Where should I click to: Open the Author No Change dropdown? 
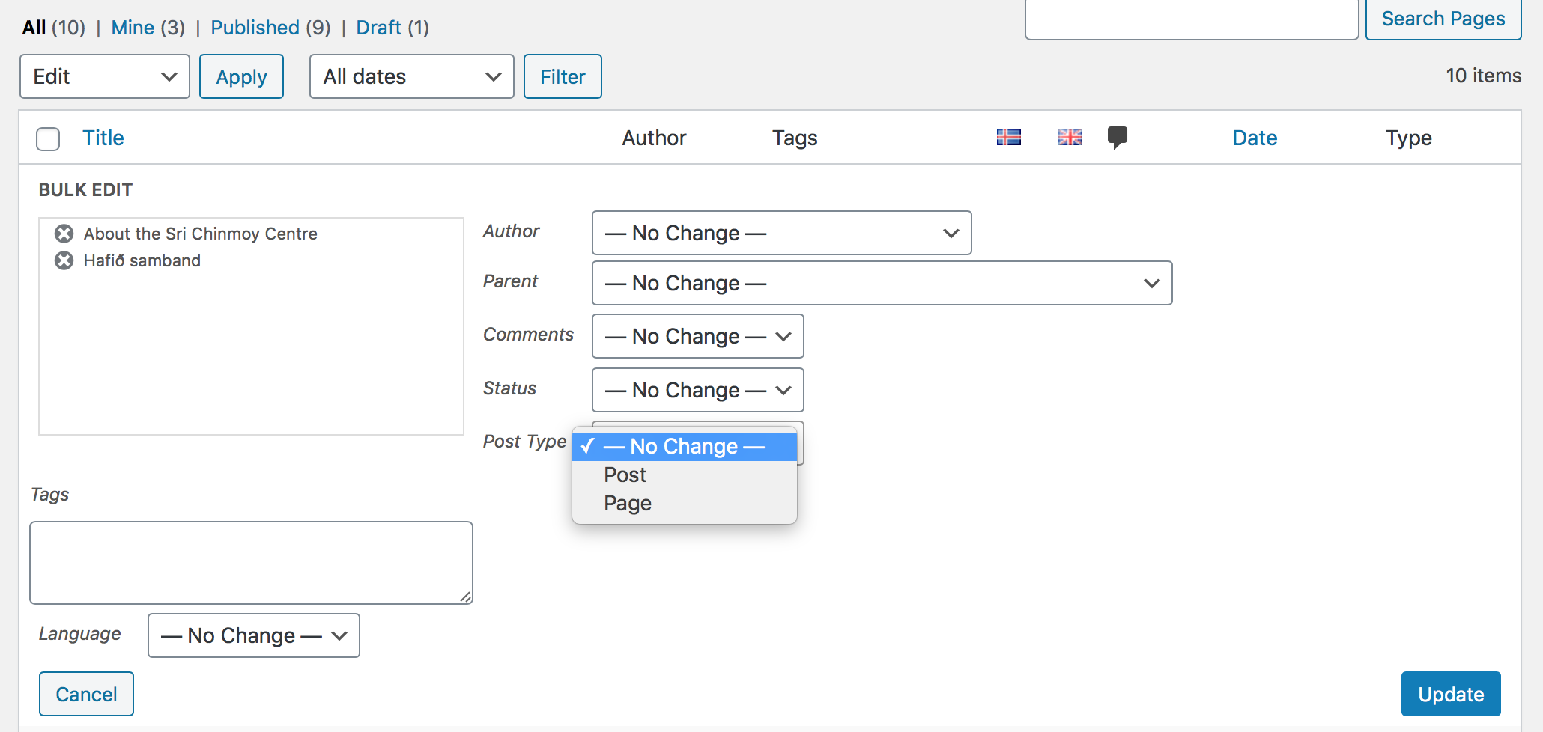[782, 233]
